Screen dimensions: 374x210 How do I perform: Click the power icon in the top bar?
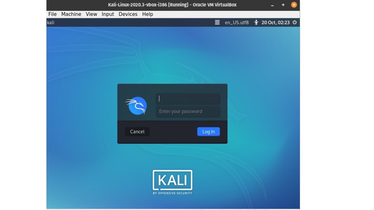294,22
